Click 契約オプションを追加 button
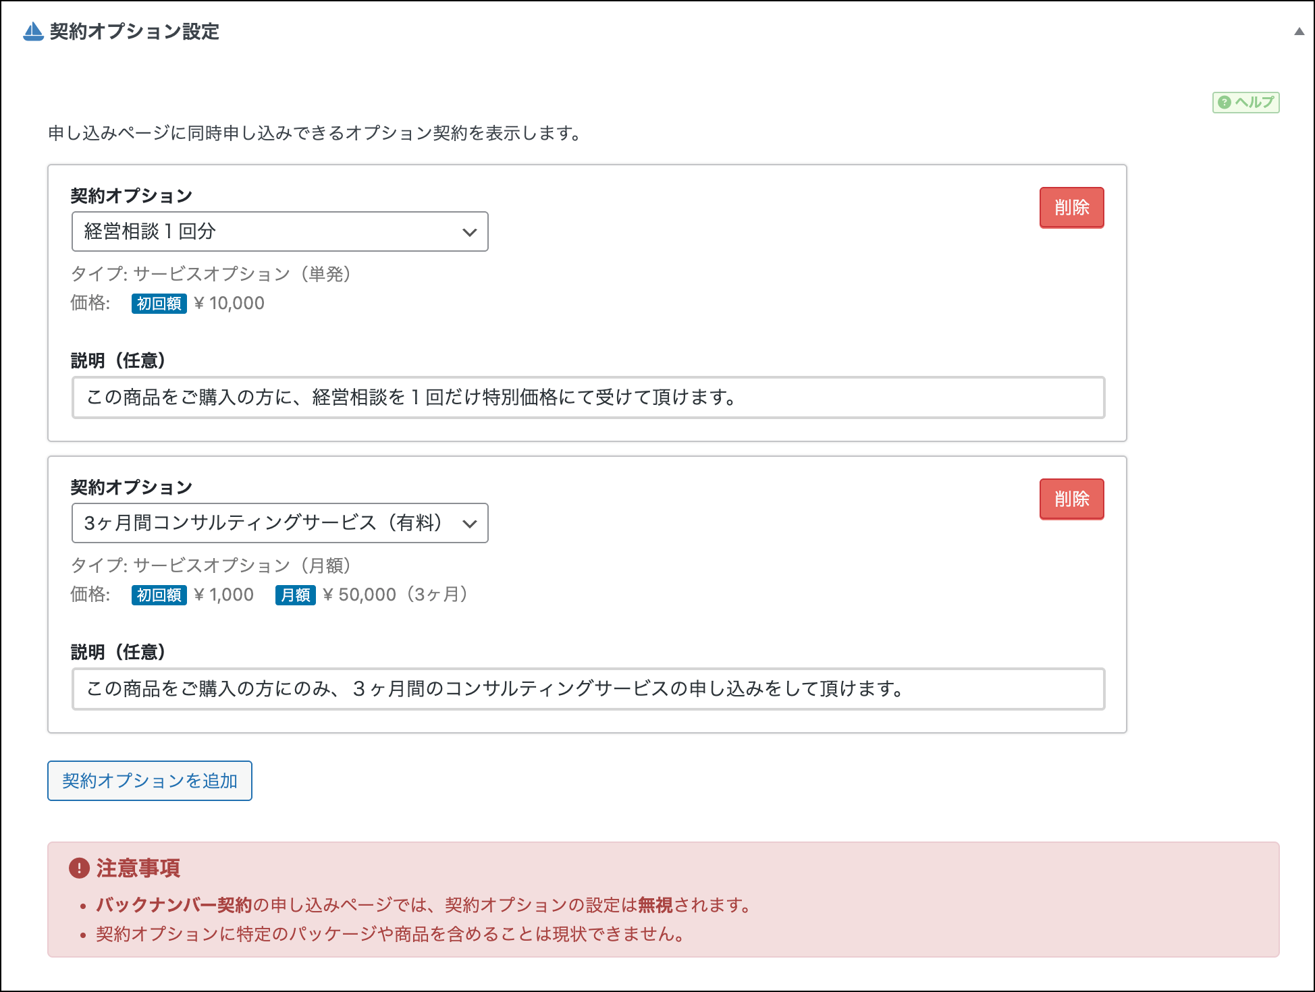This screenshot has width=1315, height=992. point(149,781)
